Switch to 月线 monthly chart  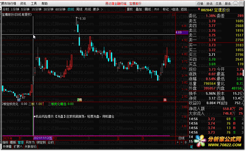pyautogui.click(x=88, y=9)
